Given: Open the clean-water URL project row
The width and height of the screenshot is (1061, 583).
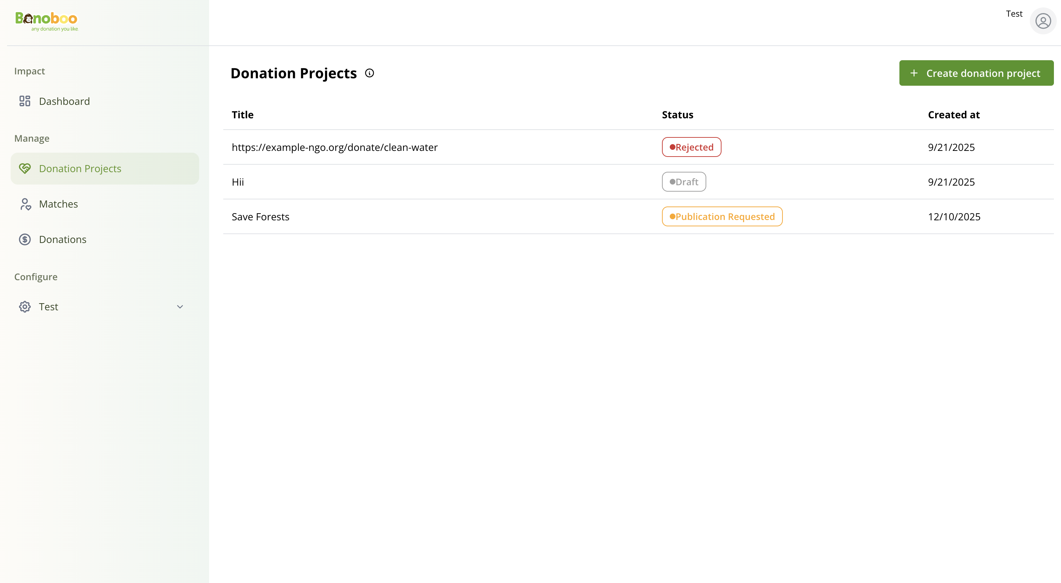Looking at the screenshot, I should click(335, 147).
